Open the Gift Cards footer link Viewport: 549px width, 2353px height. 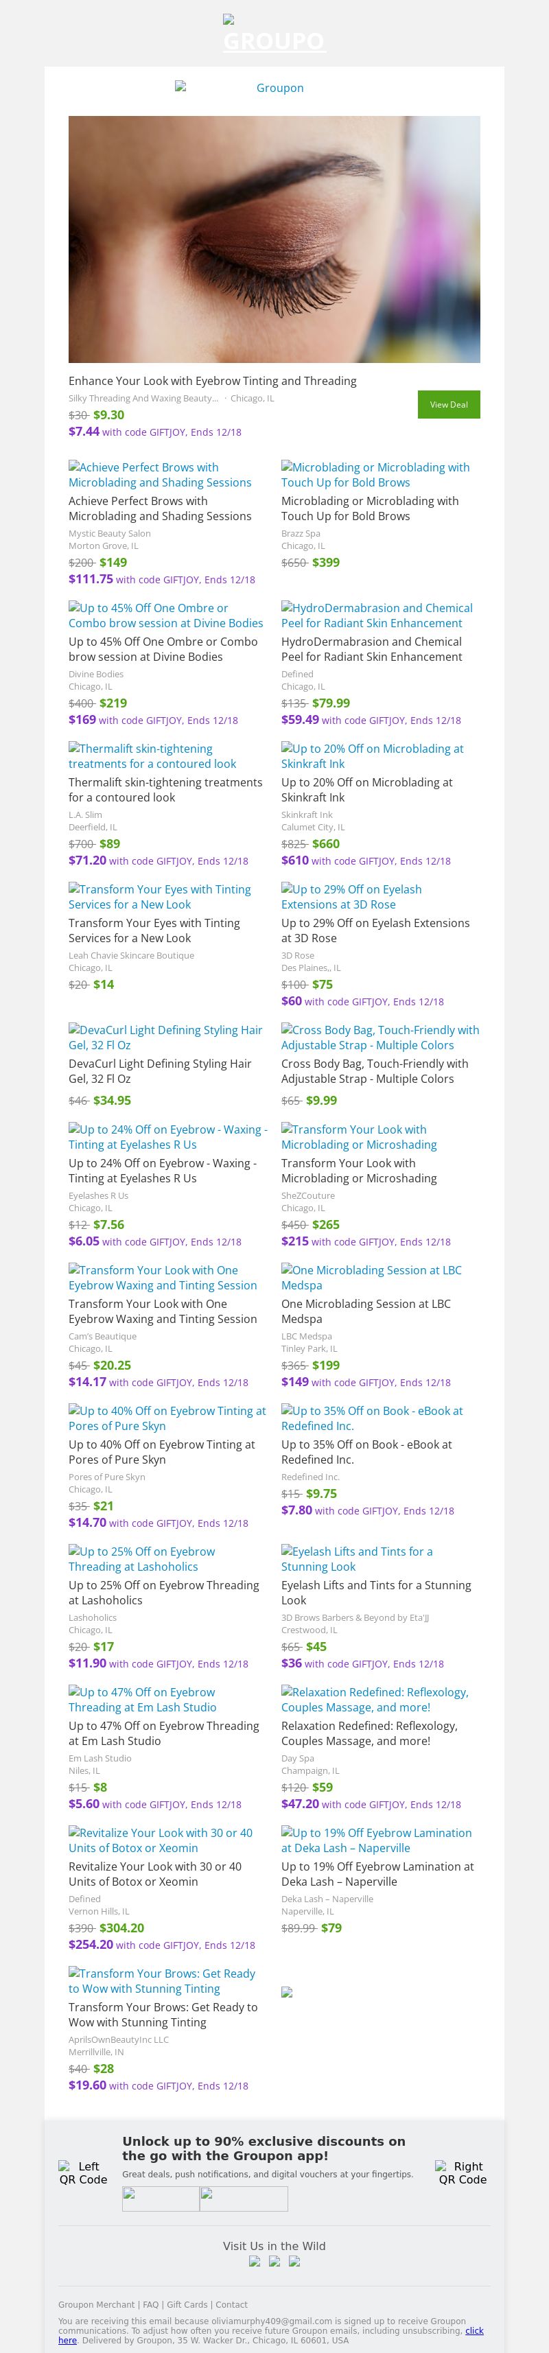click(x=187, y=2304)
